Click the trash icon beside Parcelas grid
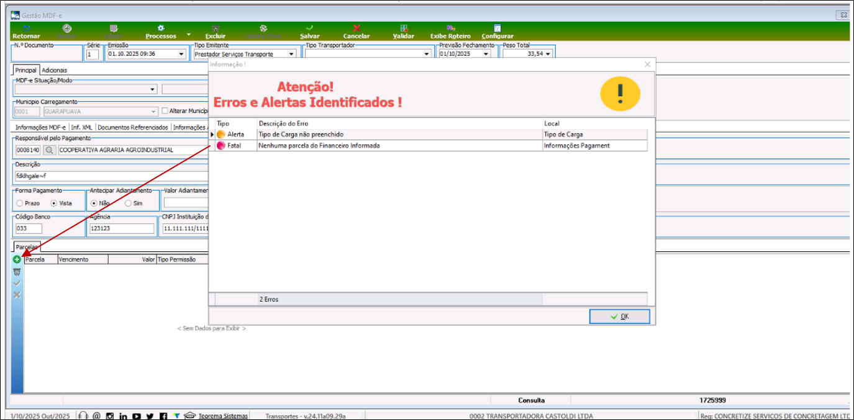The height and width of the screenshot is (420, 854). tap(17, 271)
